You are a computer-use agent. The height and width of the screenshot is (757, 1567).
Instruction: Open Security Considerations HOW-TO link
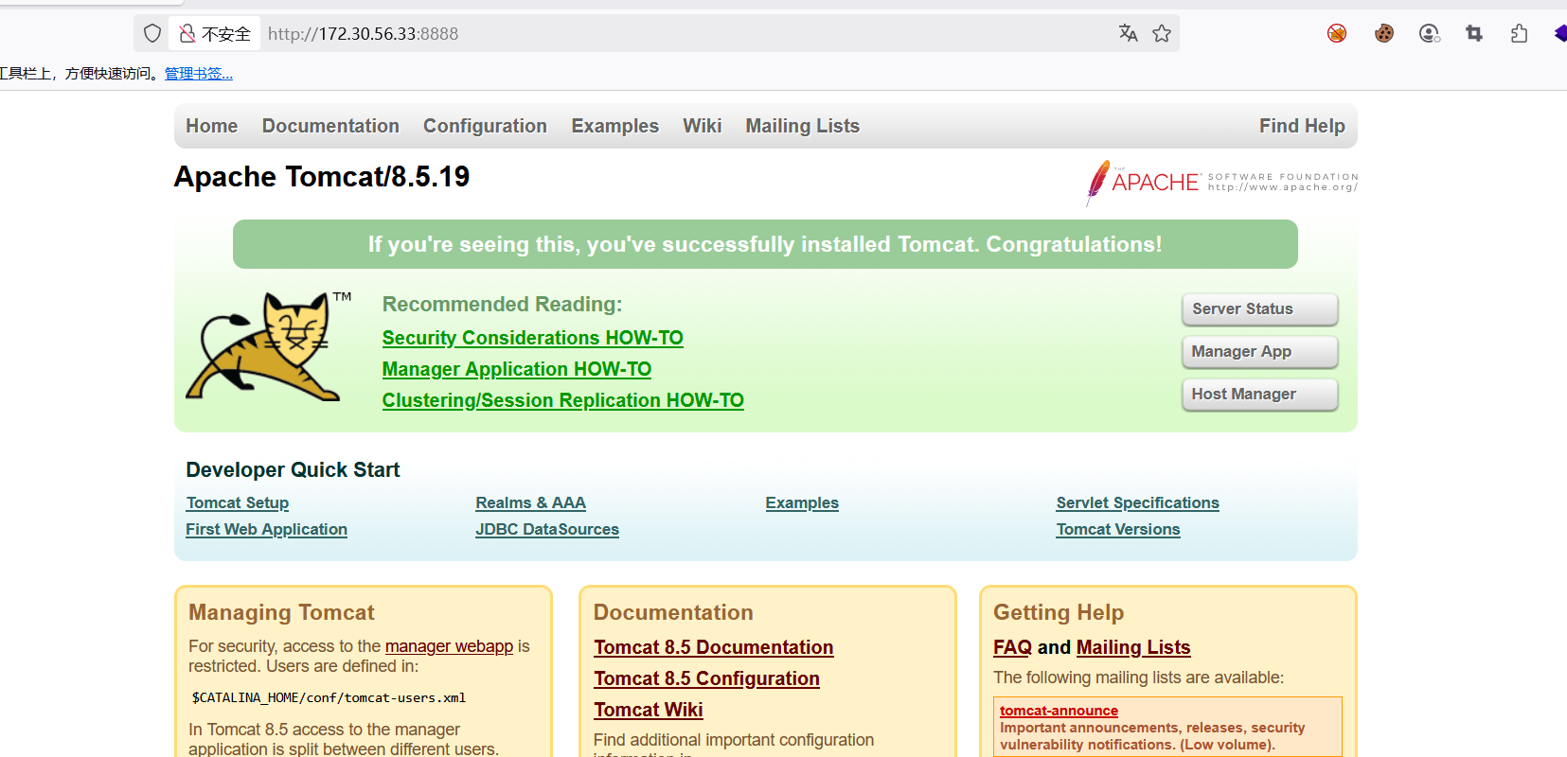[533, 338]
